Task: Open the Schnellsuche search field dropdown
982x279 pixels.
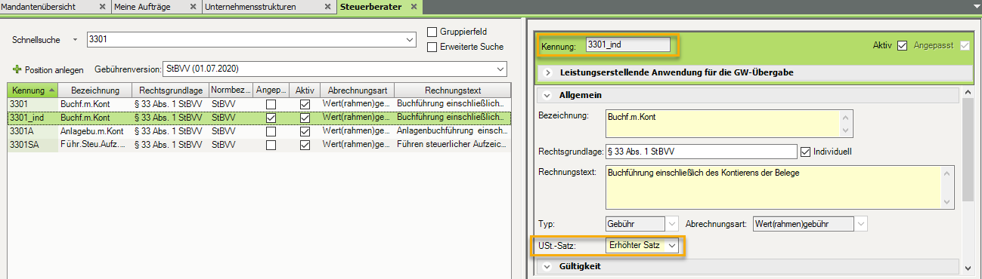Action: [410, 39]
